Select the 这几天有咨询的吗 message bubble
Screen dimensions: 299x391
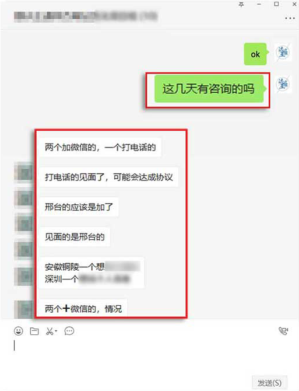click(209, 89)
